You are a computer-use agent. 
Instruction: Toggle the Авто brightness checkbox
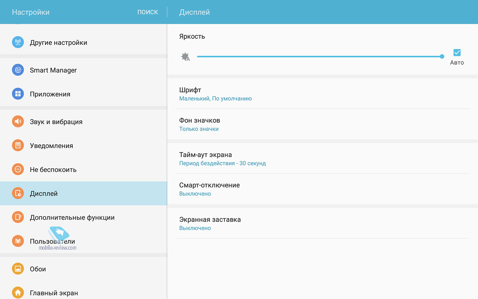point(457,53)
